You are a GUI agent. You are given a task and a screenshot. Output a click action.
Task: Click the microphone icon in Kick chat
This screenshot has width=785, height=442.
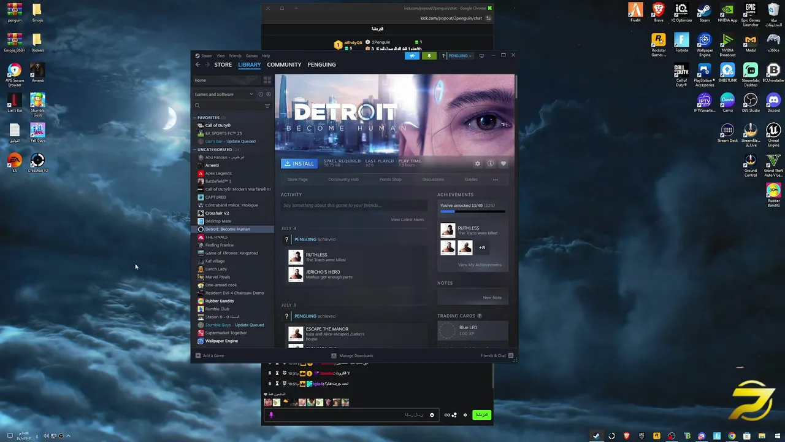pyautogui.click(x=271, y=415)
